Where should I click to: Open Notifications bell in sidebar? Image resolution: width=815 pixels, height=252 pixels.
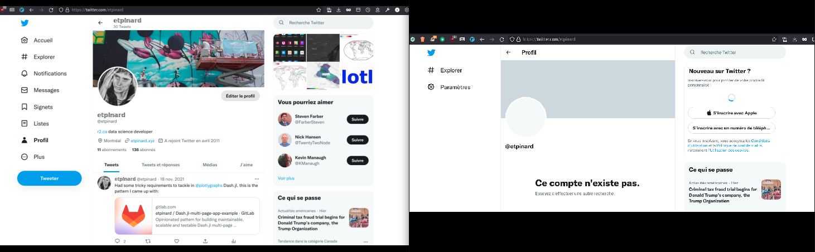(50, 74)
